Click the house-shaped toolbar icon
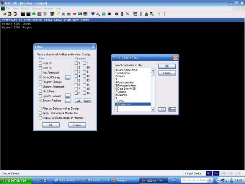 point(146,14)
